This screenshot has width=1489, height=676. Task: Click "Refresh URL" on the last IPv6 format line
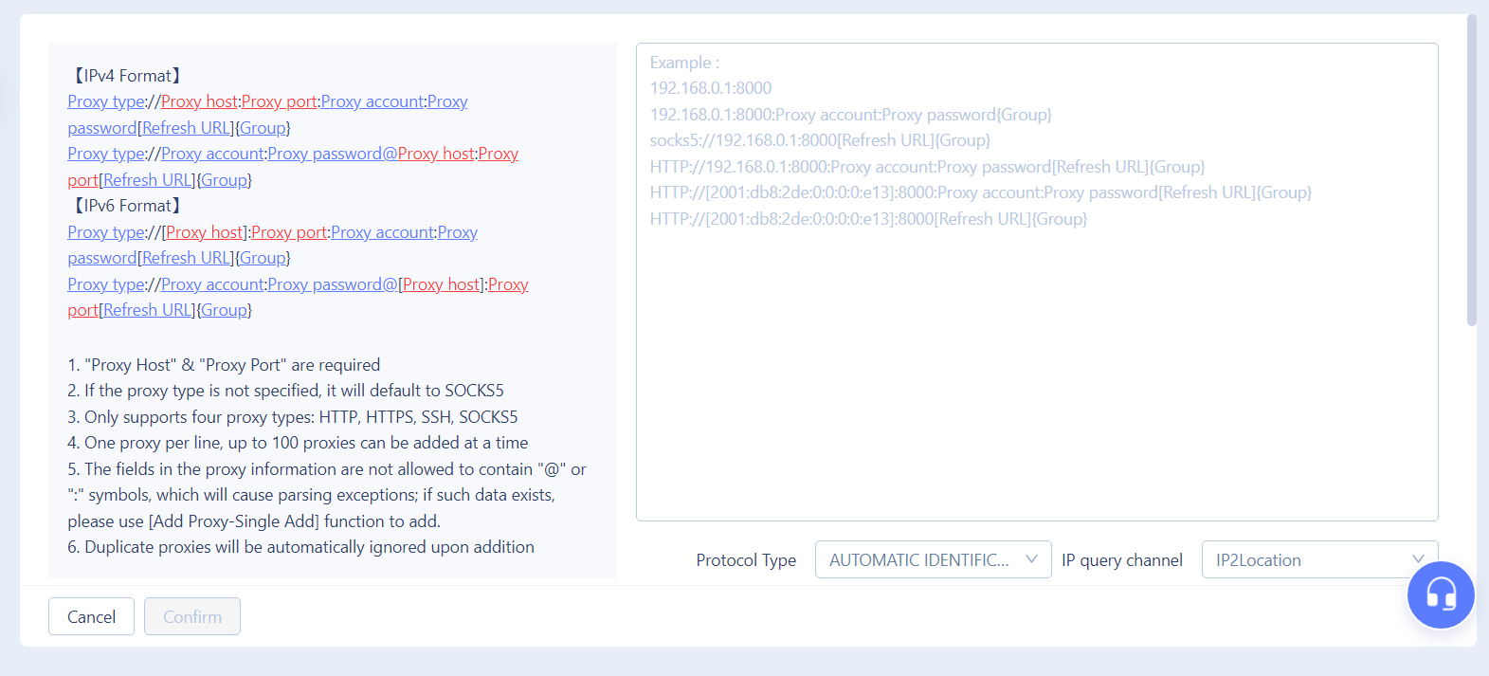[148, 311]
